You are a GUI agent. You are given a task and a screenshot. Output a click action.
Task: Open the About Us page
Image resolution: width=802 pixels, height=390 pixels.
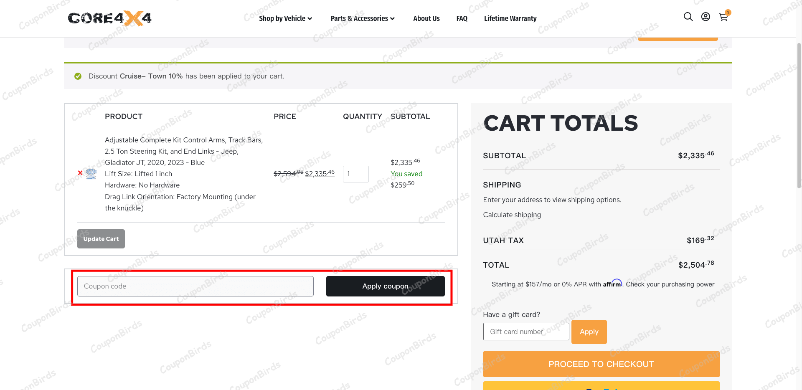click(x=426, y=18)
